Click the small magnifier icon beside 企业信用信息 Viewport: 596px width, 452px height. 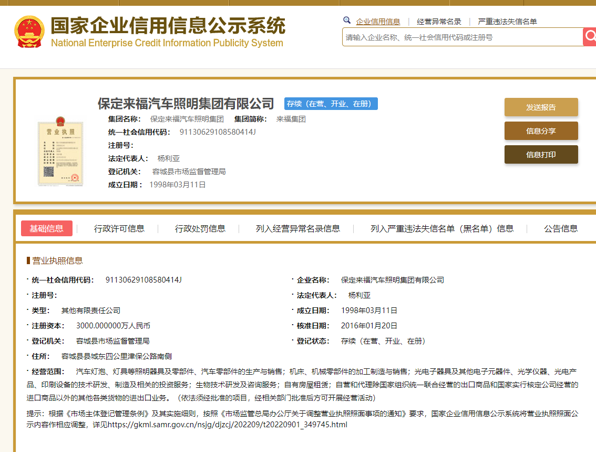point(347,20)
